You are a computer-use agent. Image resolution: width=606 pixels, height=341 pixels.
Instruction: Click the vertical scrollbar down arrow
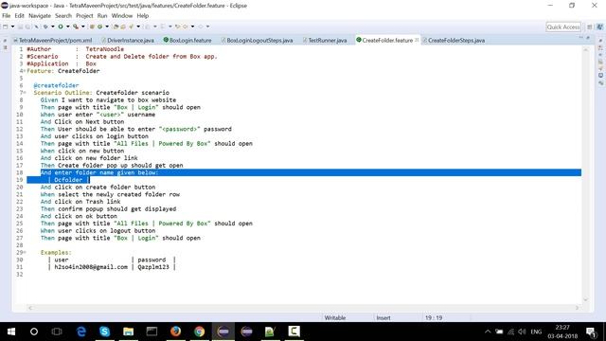[586, 299]
